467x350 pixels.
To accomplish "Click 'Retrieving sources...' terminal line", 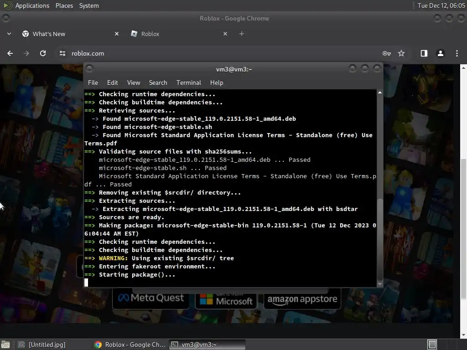I will click(x=130, y=110).
